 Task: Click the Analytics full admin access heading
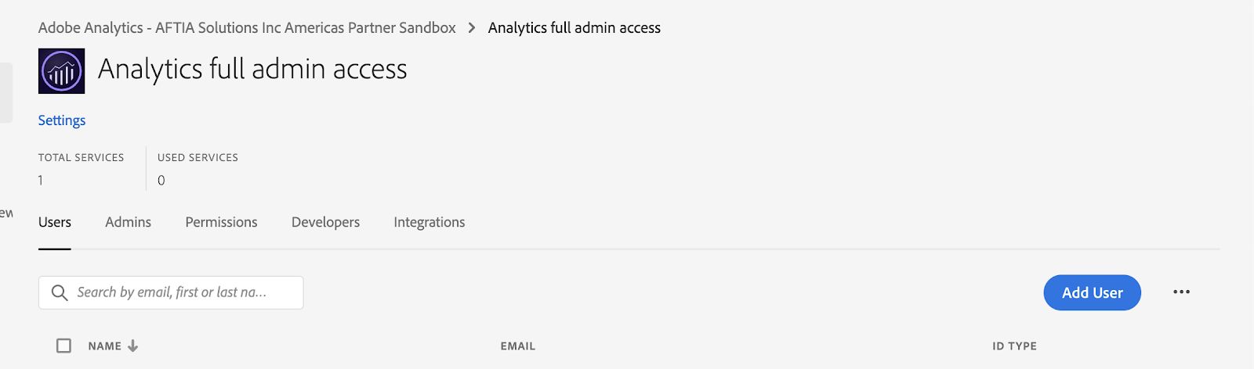252,69
